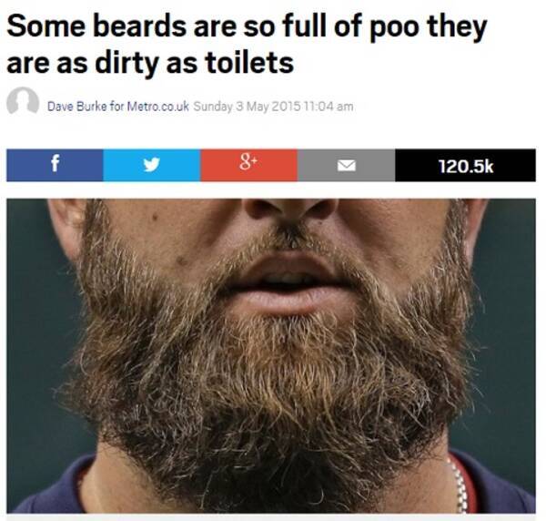Click 'Some beards' at headline start
This screenshot has height=521, width=546.
[96, 26]
